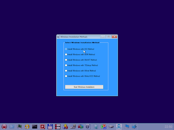Image resolution: width=174 pixels, height=130 pixels.
Task: Launch the command prompt icon in taskbar
Action: (x=35, y=126)
